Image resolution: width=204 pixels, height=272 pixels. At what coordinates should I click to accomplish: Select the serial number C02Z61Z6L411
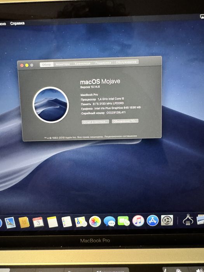click(116, 112)
